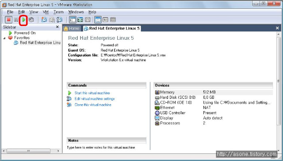Select the Hard Disk (SCSI 0:0) device icon
Image resolution: width=283 pixels, height=161 pixels.
point(157,97)
